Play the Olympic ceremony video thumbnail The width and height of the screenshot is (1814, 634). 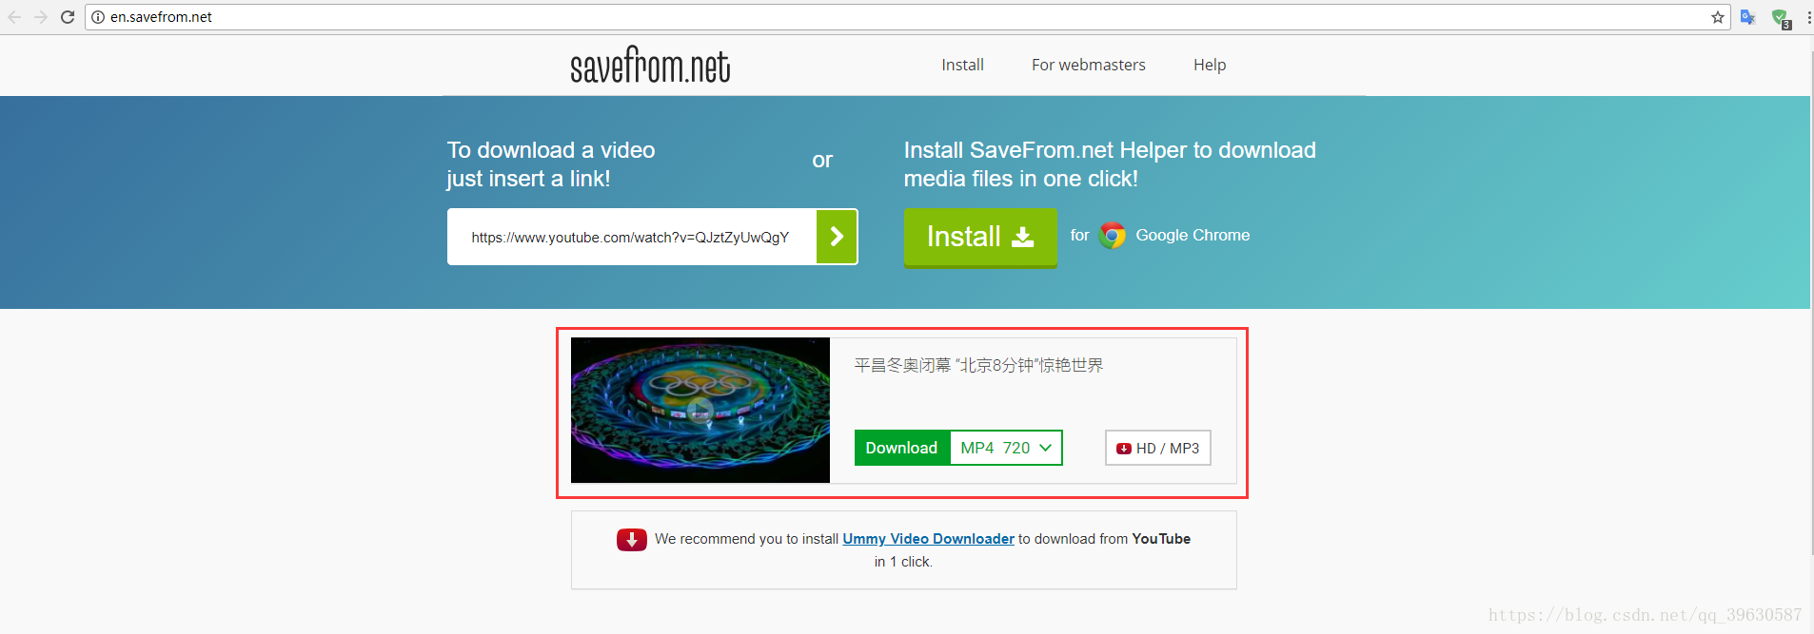pyautogui.click(x=700, y=410)
